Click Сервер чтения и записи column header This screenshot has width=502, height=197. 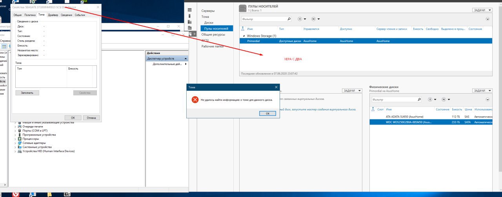click(392, 29)
